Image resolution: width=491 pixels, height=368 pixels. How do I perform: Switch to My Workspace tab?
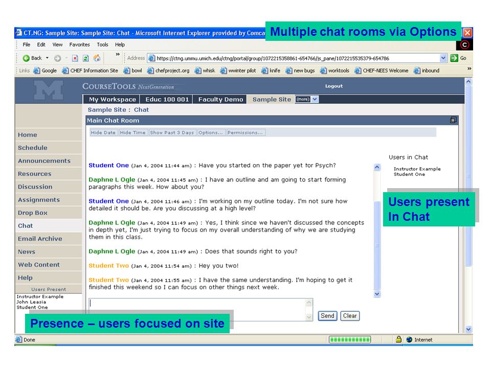[x=112, y=100]
